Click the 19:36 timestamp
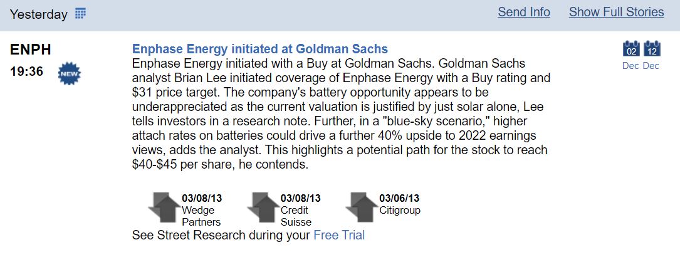 coord(27,72)
